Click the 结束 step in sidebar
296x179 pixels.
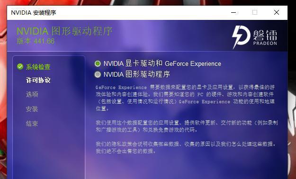(x=32, y=124)
